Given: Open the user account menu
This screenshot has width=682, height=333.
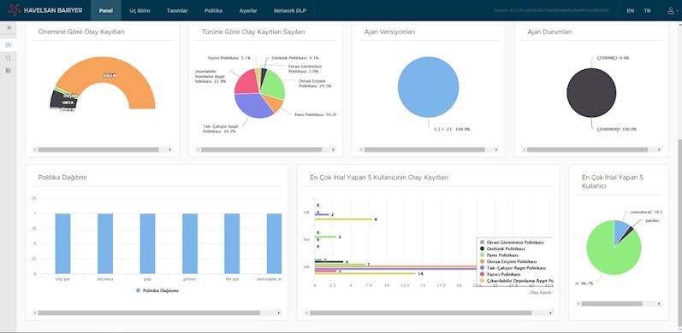Looking at the screenshot, I should [x=672, y=10].
